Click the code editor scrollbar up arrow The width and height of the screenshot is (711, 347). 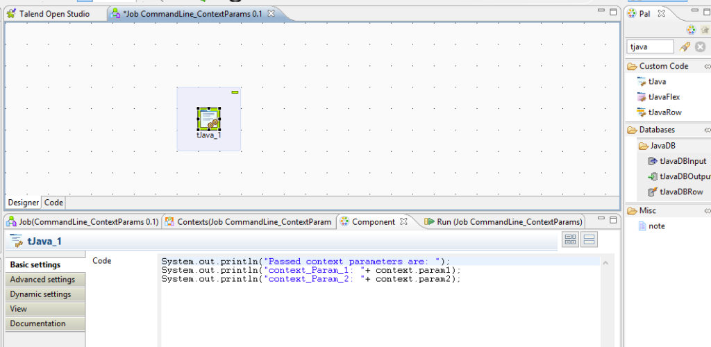click(x=606, y=262)
